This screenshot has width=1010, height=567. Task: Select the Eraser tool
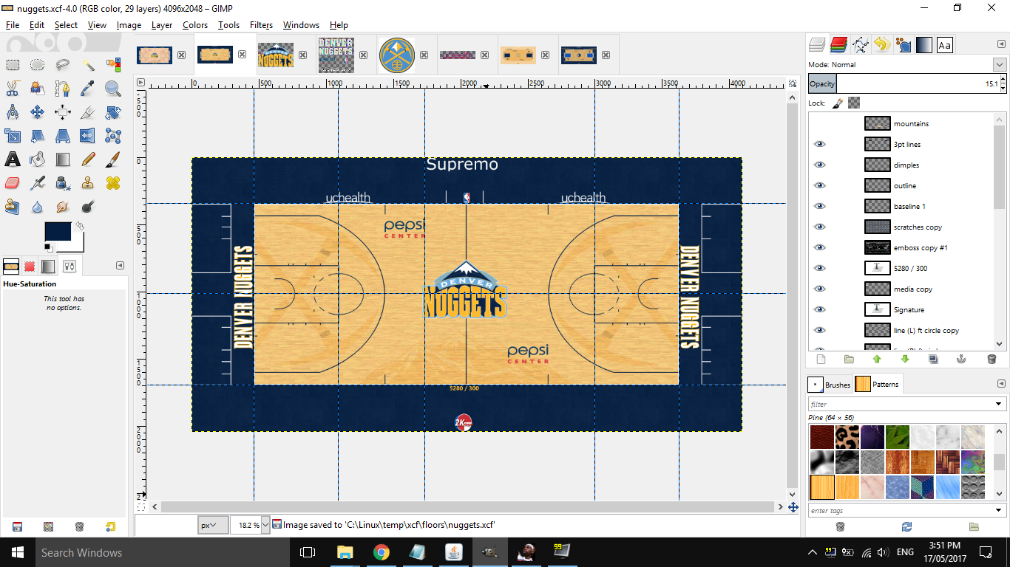click(x=13, y=183)
